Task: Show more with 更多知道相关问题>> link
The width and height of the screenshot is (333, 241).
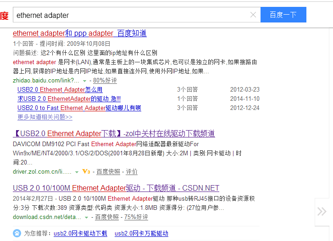Action: [x=45, y=117]
